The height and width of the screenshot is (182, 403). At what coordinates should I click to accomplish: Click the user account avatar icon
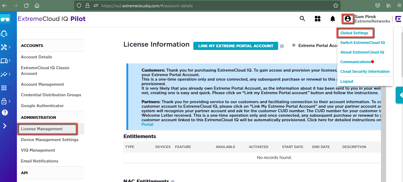(348, 19)
